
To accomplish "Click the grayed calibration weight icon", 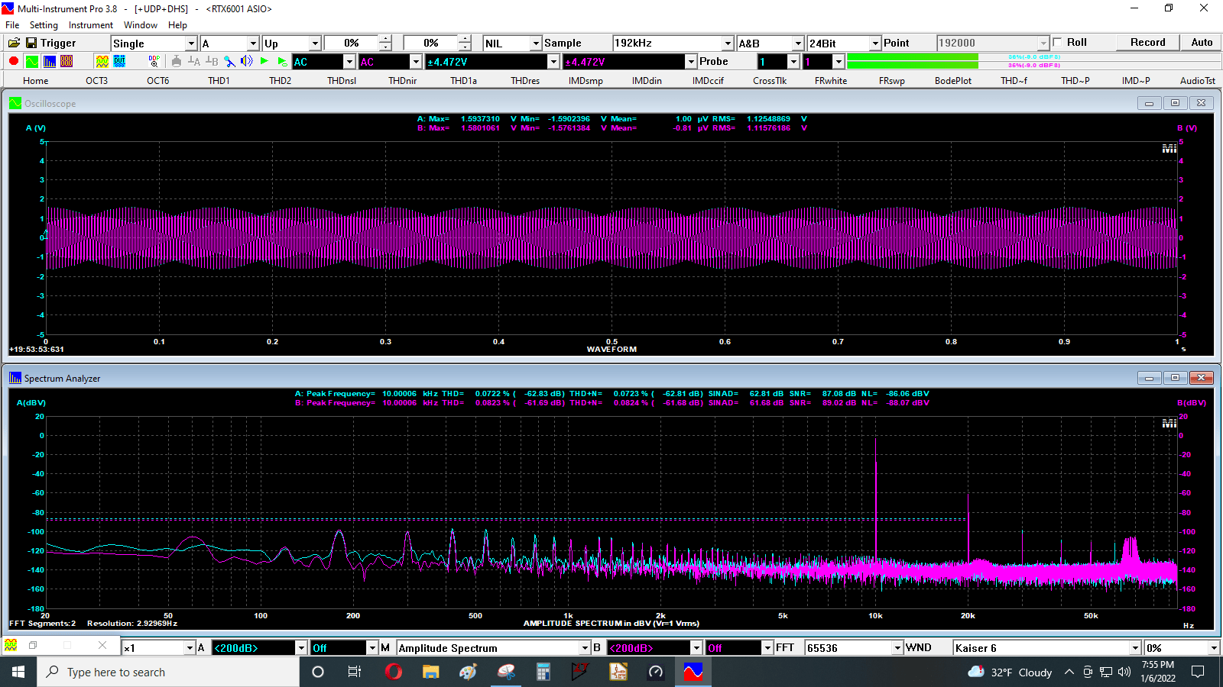I will coord(177,61).
